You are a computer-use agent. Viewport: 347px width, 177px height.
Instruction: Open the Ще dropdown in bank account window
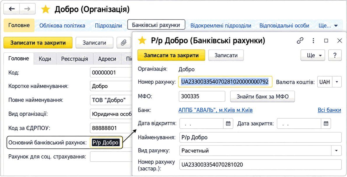[313, 55]
